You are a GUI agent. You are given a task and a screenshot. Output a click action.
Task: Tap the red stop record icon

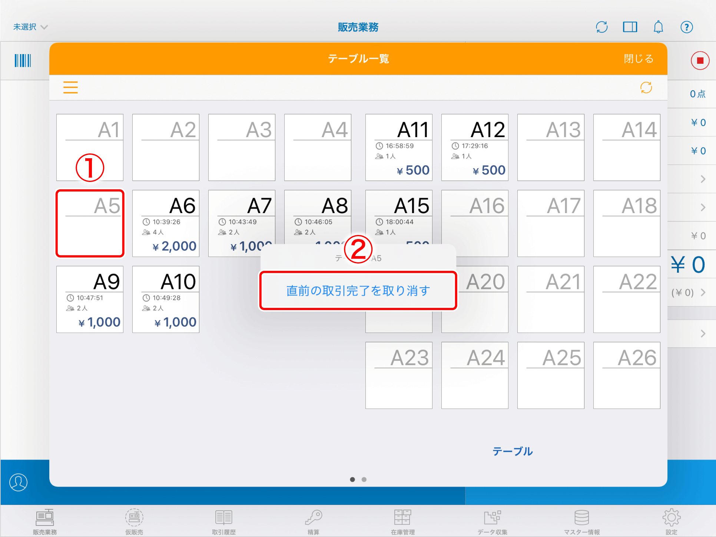point(700,60)
